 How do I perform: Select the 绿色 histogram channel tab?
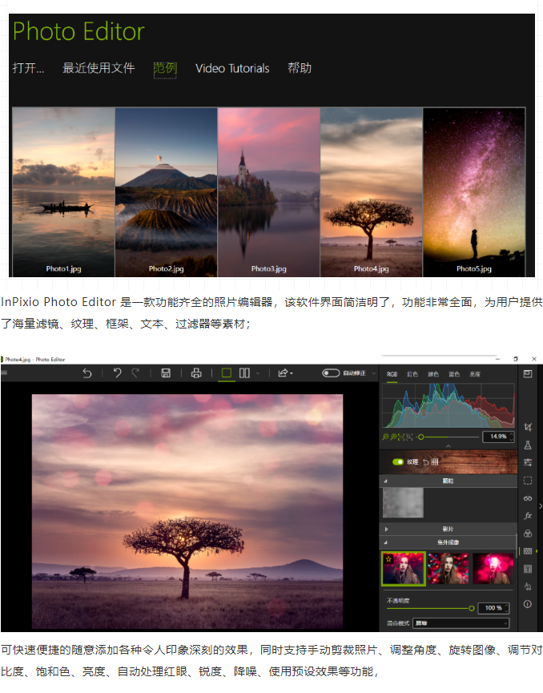pos(433,374)
